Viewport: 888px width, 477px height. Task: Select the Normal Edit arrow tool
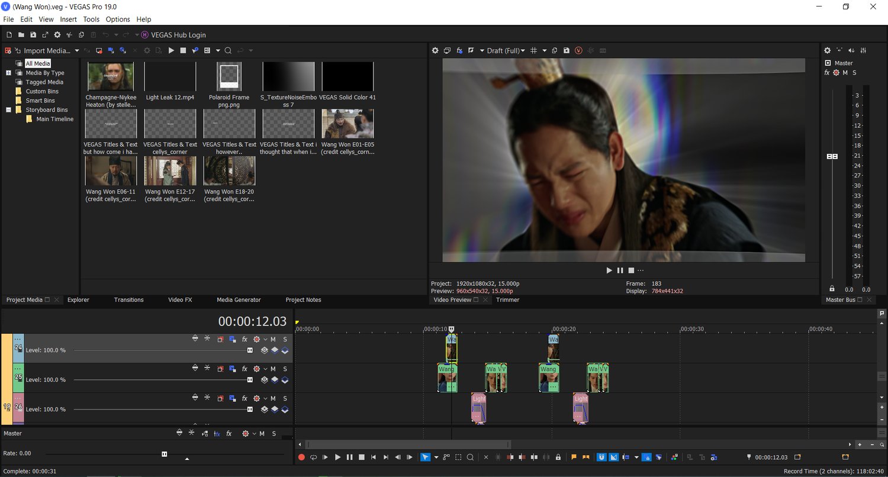click(x=425, y=457)
